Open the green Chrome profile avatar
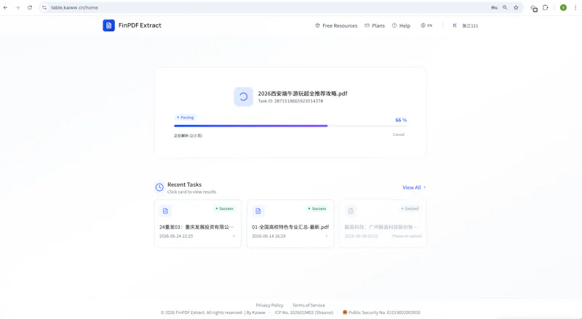 click(x=563, y=7)
